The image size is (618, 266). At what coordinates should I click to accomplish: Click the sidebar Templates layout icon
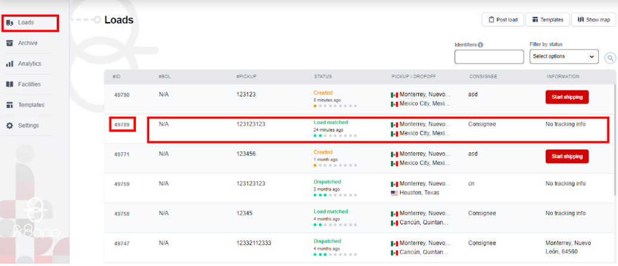tap(10, 105)
